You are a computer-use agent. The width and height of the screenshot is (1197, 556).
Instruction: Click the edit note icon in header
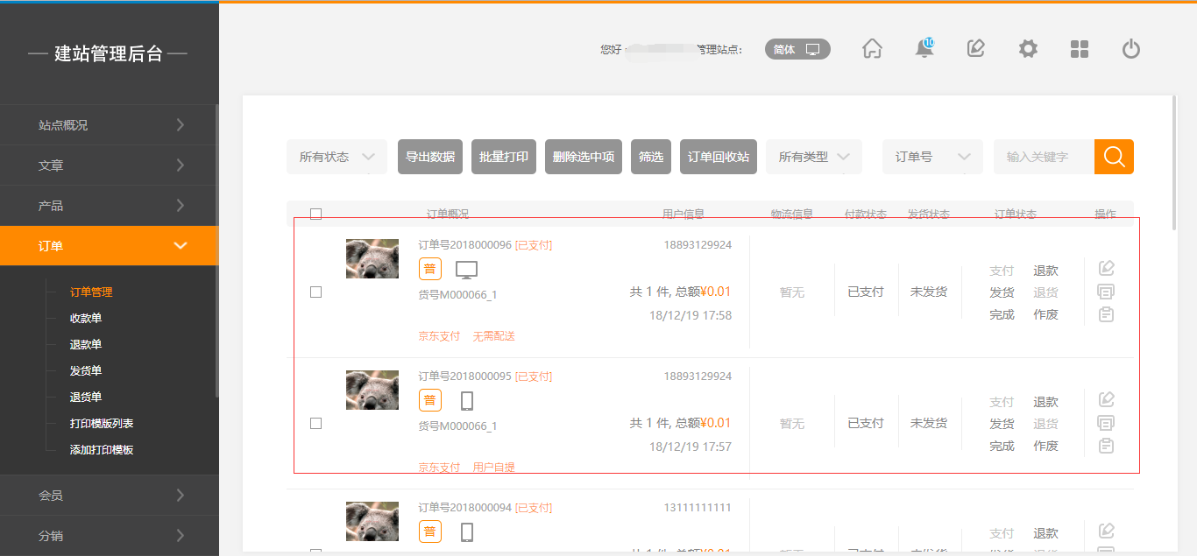975,49
